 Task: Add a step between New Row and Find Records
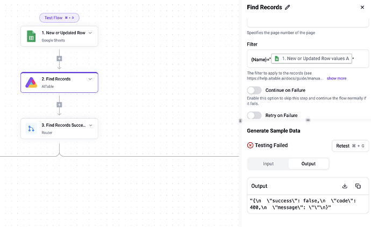[59, 58]
